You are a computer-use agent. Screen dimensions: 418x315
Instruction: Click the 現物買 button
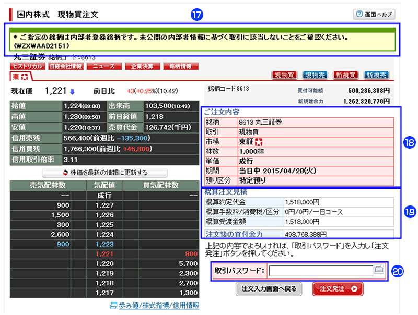tap(284, 75)
